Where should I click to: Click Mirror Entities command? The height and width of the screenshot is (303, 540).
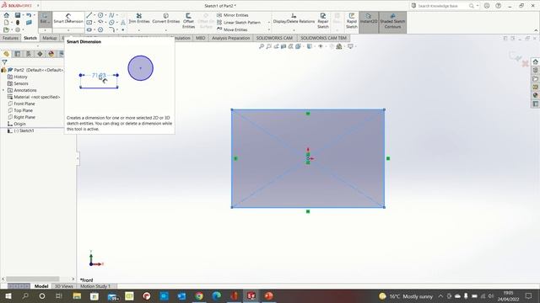tap(233, 15)
